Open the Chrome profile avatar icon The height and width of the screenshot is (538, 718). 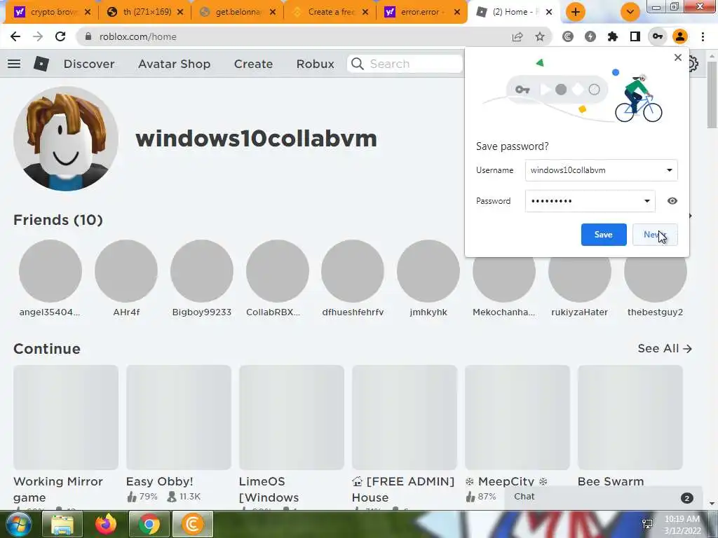tap(680, 36)
